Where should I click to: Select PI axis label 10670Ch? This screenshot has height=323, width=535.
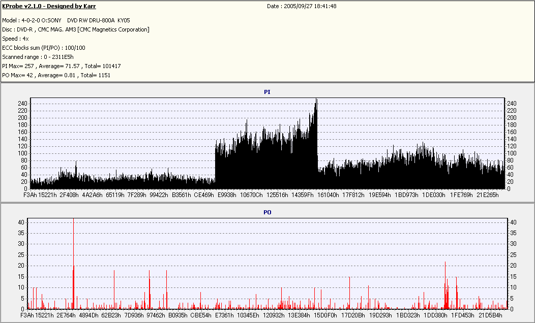tap(251, 195)
